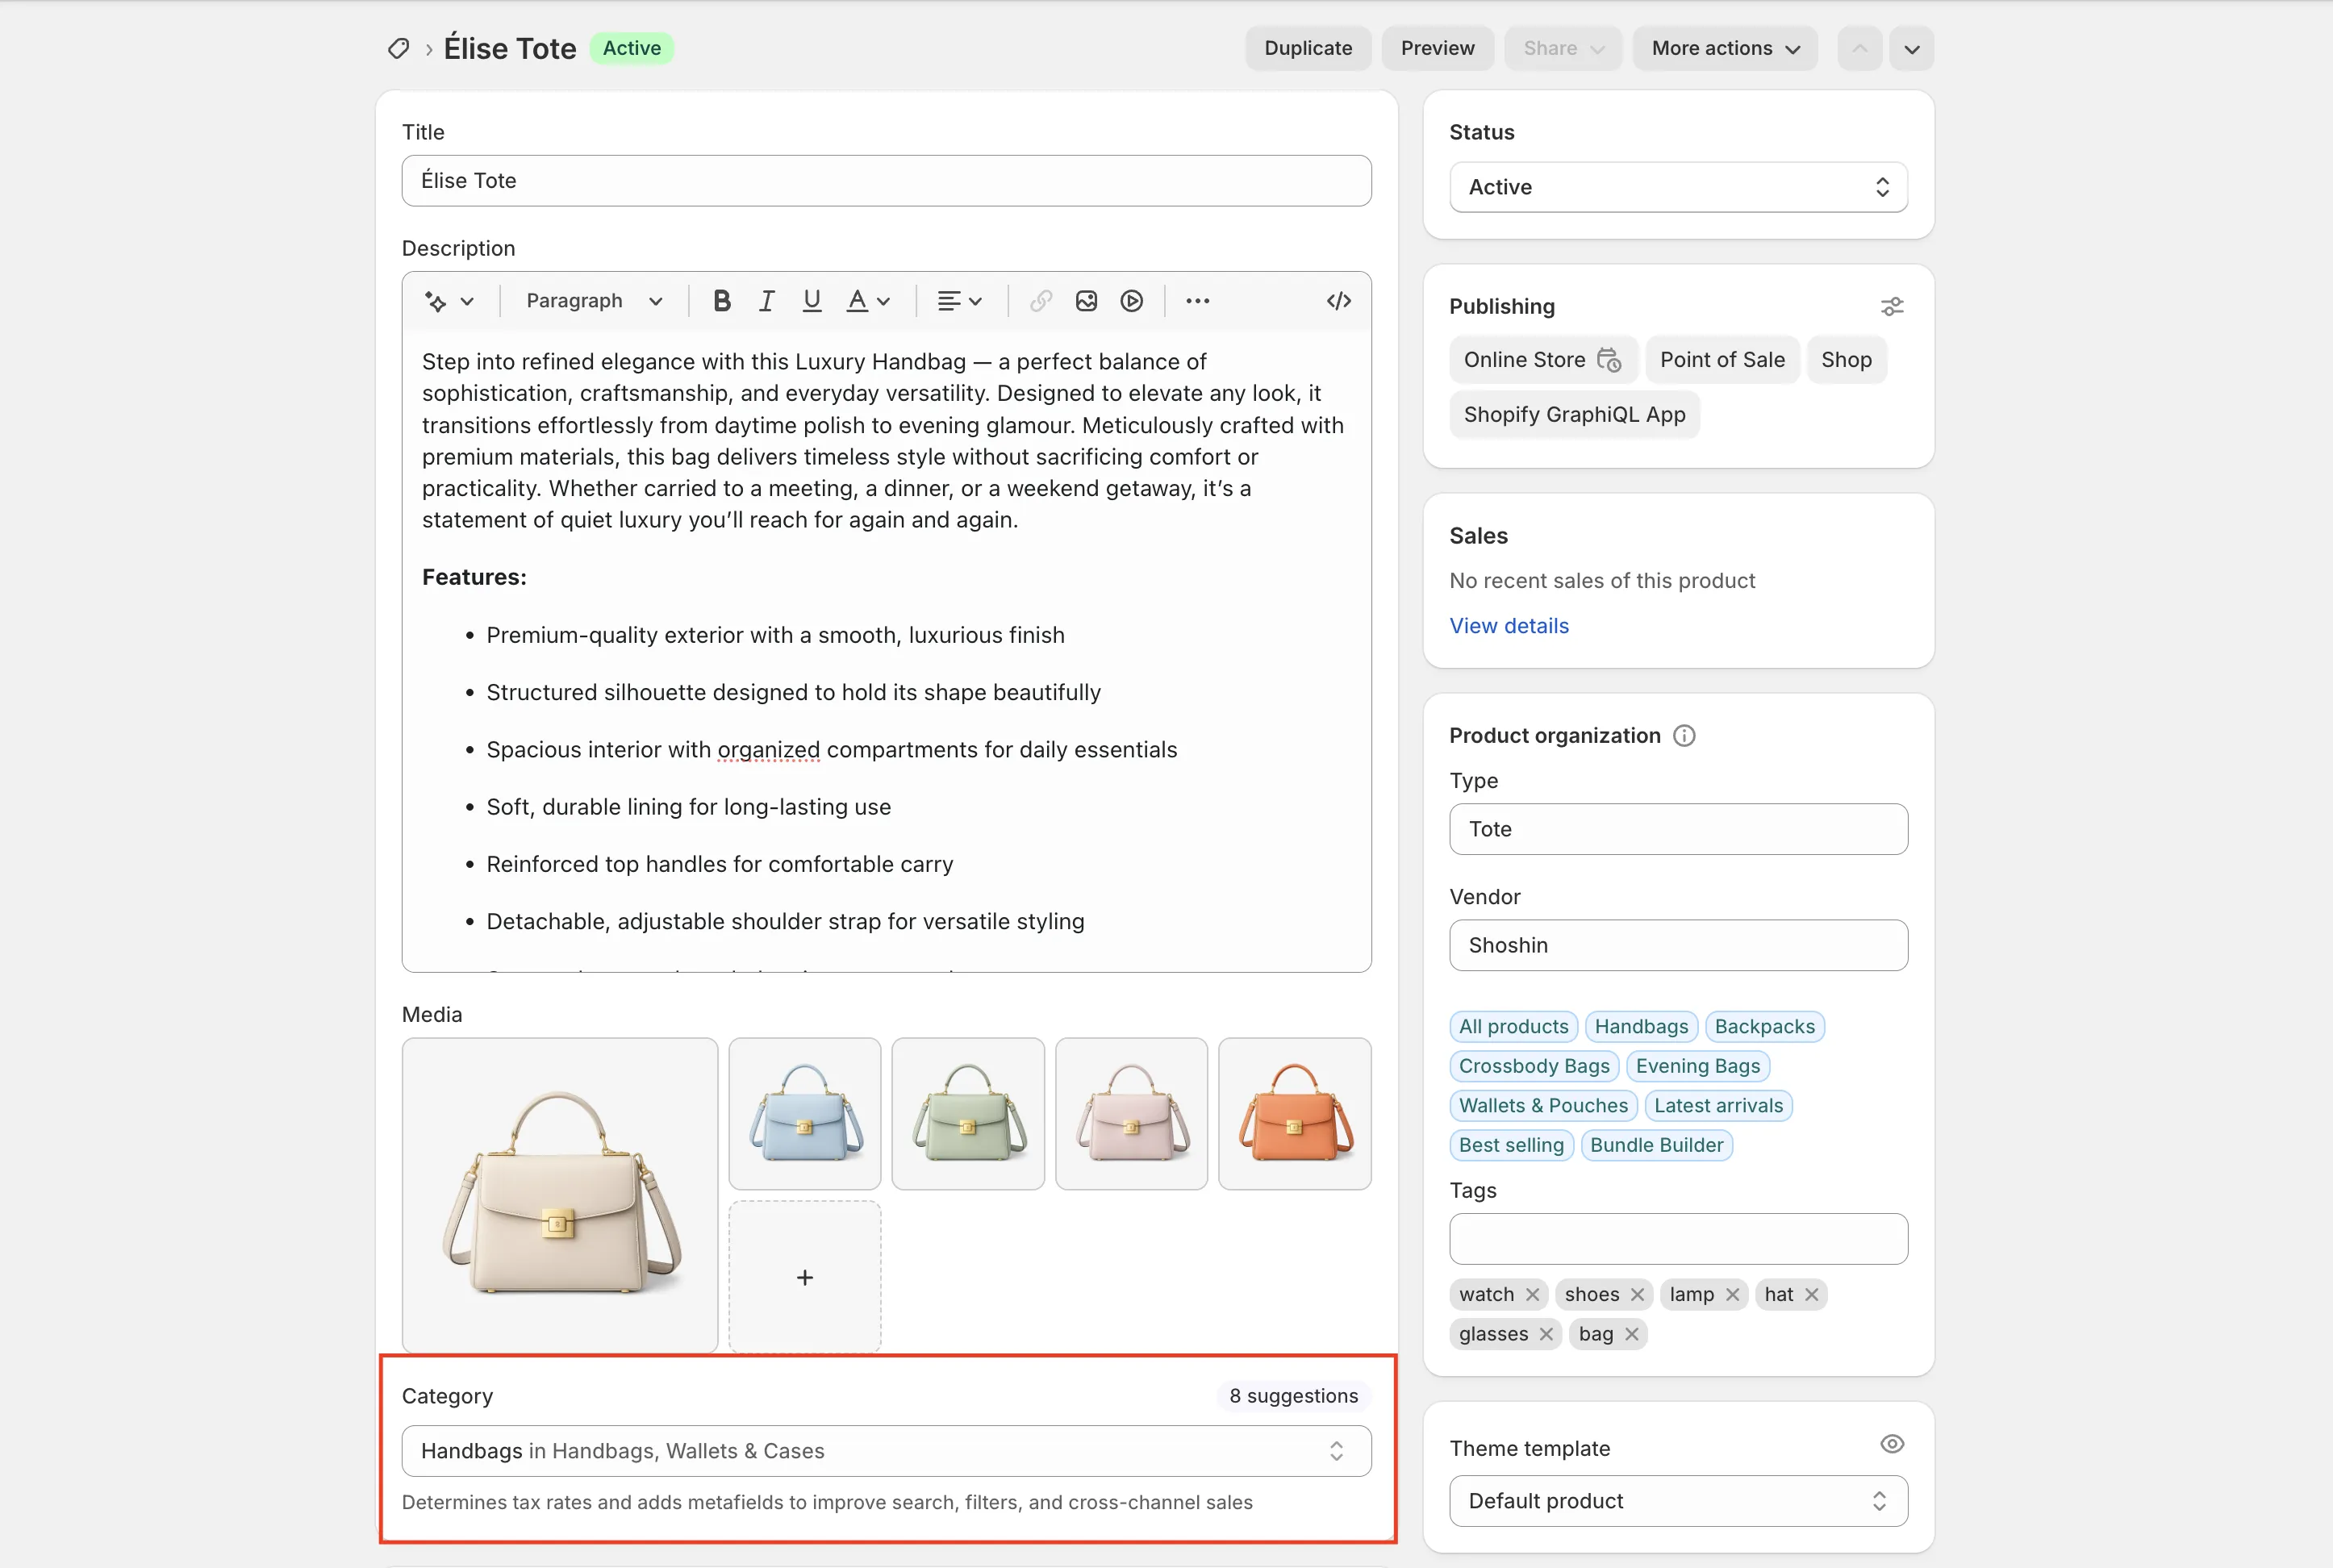2333x1568 pixels.
Task: Toggle bold formatting in description toolbar
Action: [721, 301]
